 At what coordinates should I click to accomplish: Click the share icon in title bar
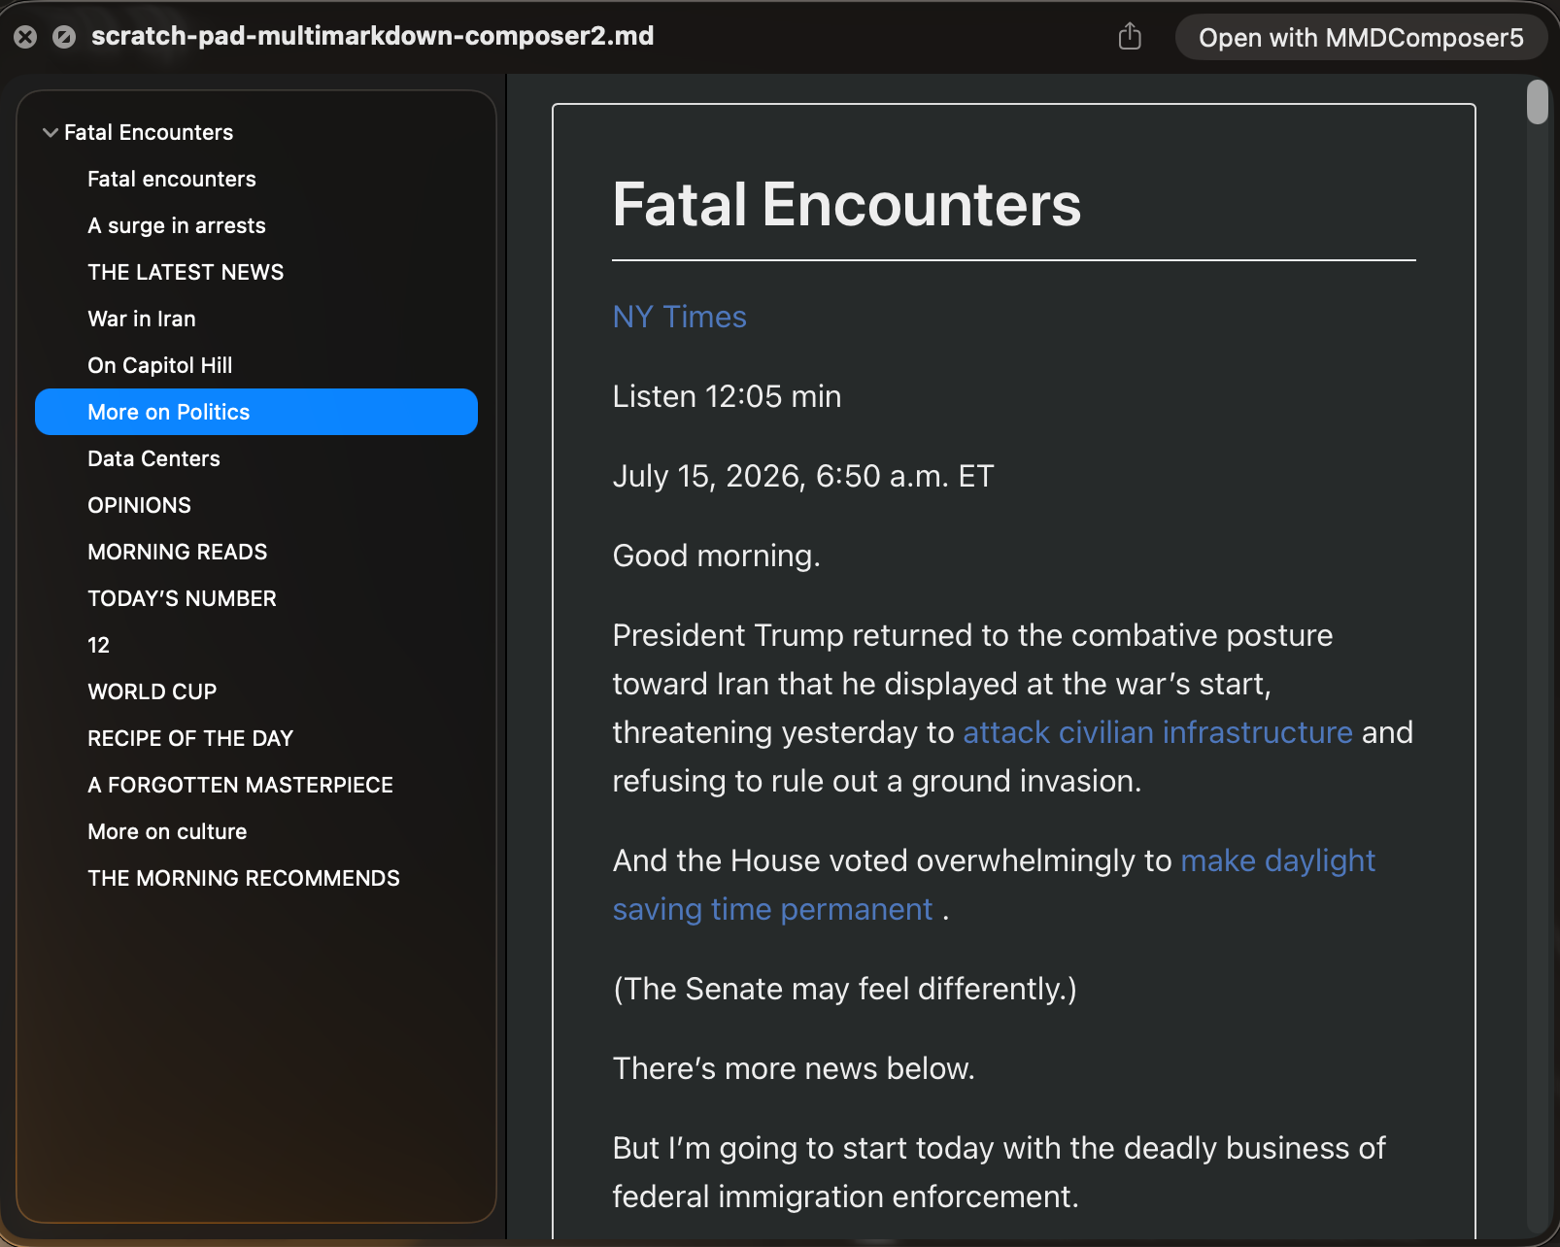(x=1130, y=37)
